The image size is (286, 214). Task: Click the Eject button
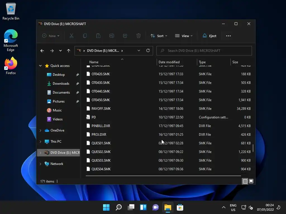click(209, 36)
